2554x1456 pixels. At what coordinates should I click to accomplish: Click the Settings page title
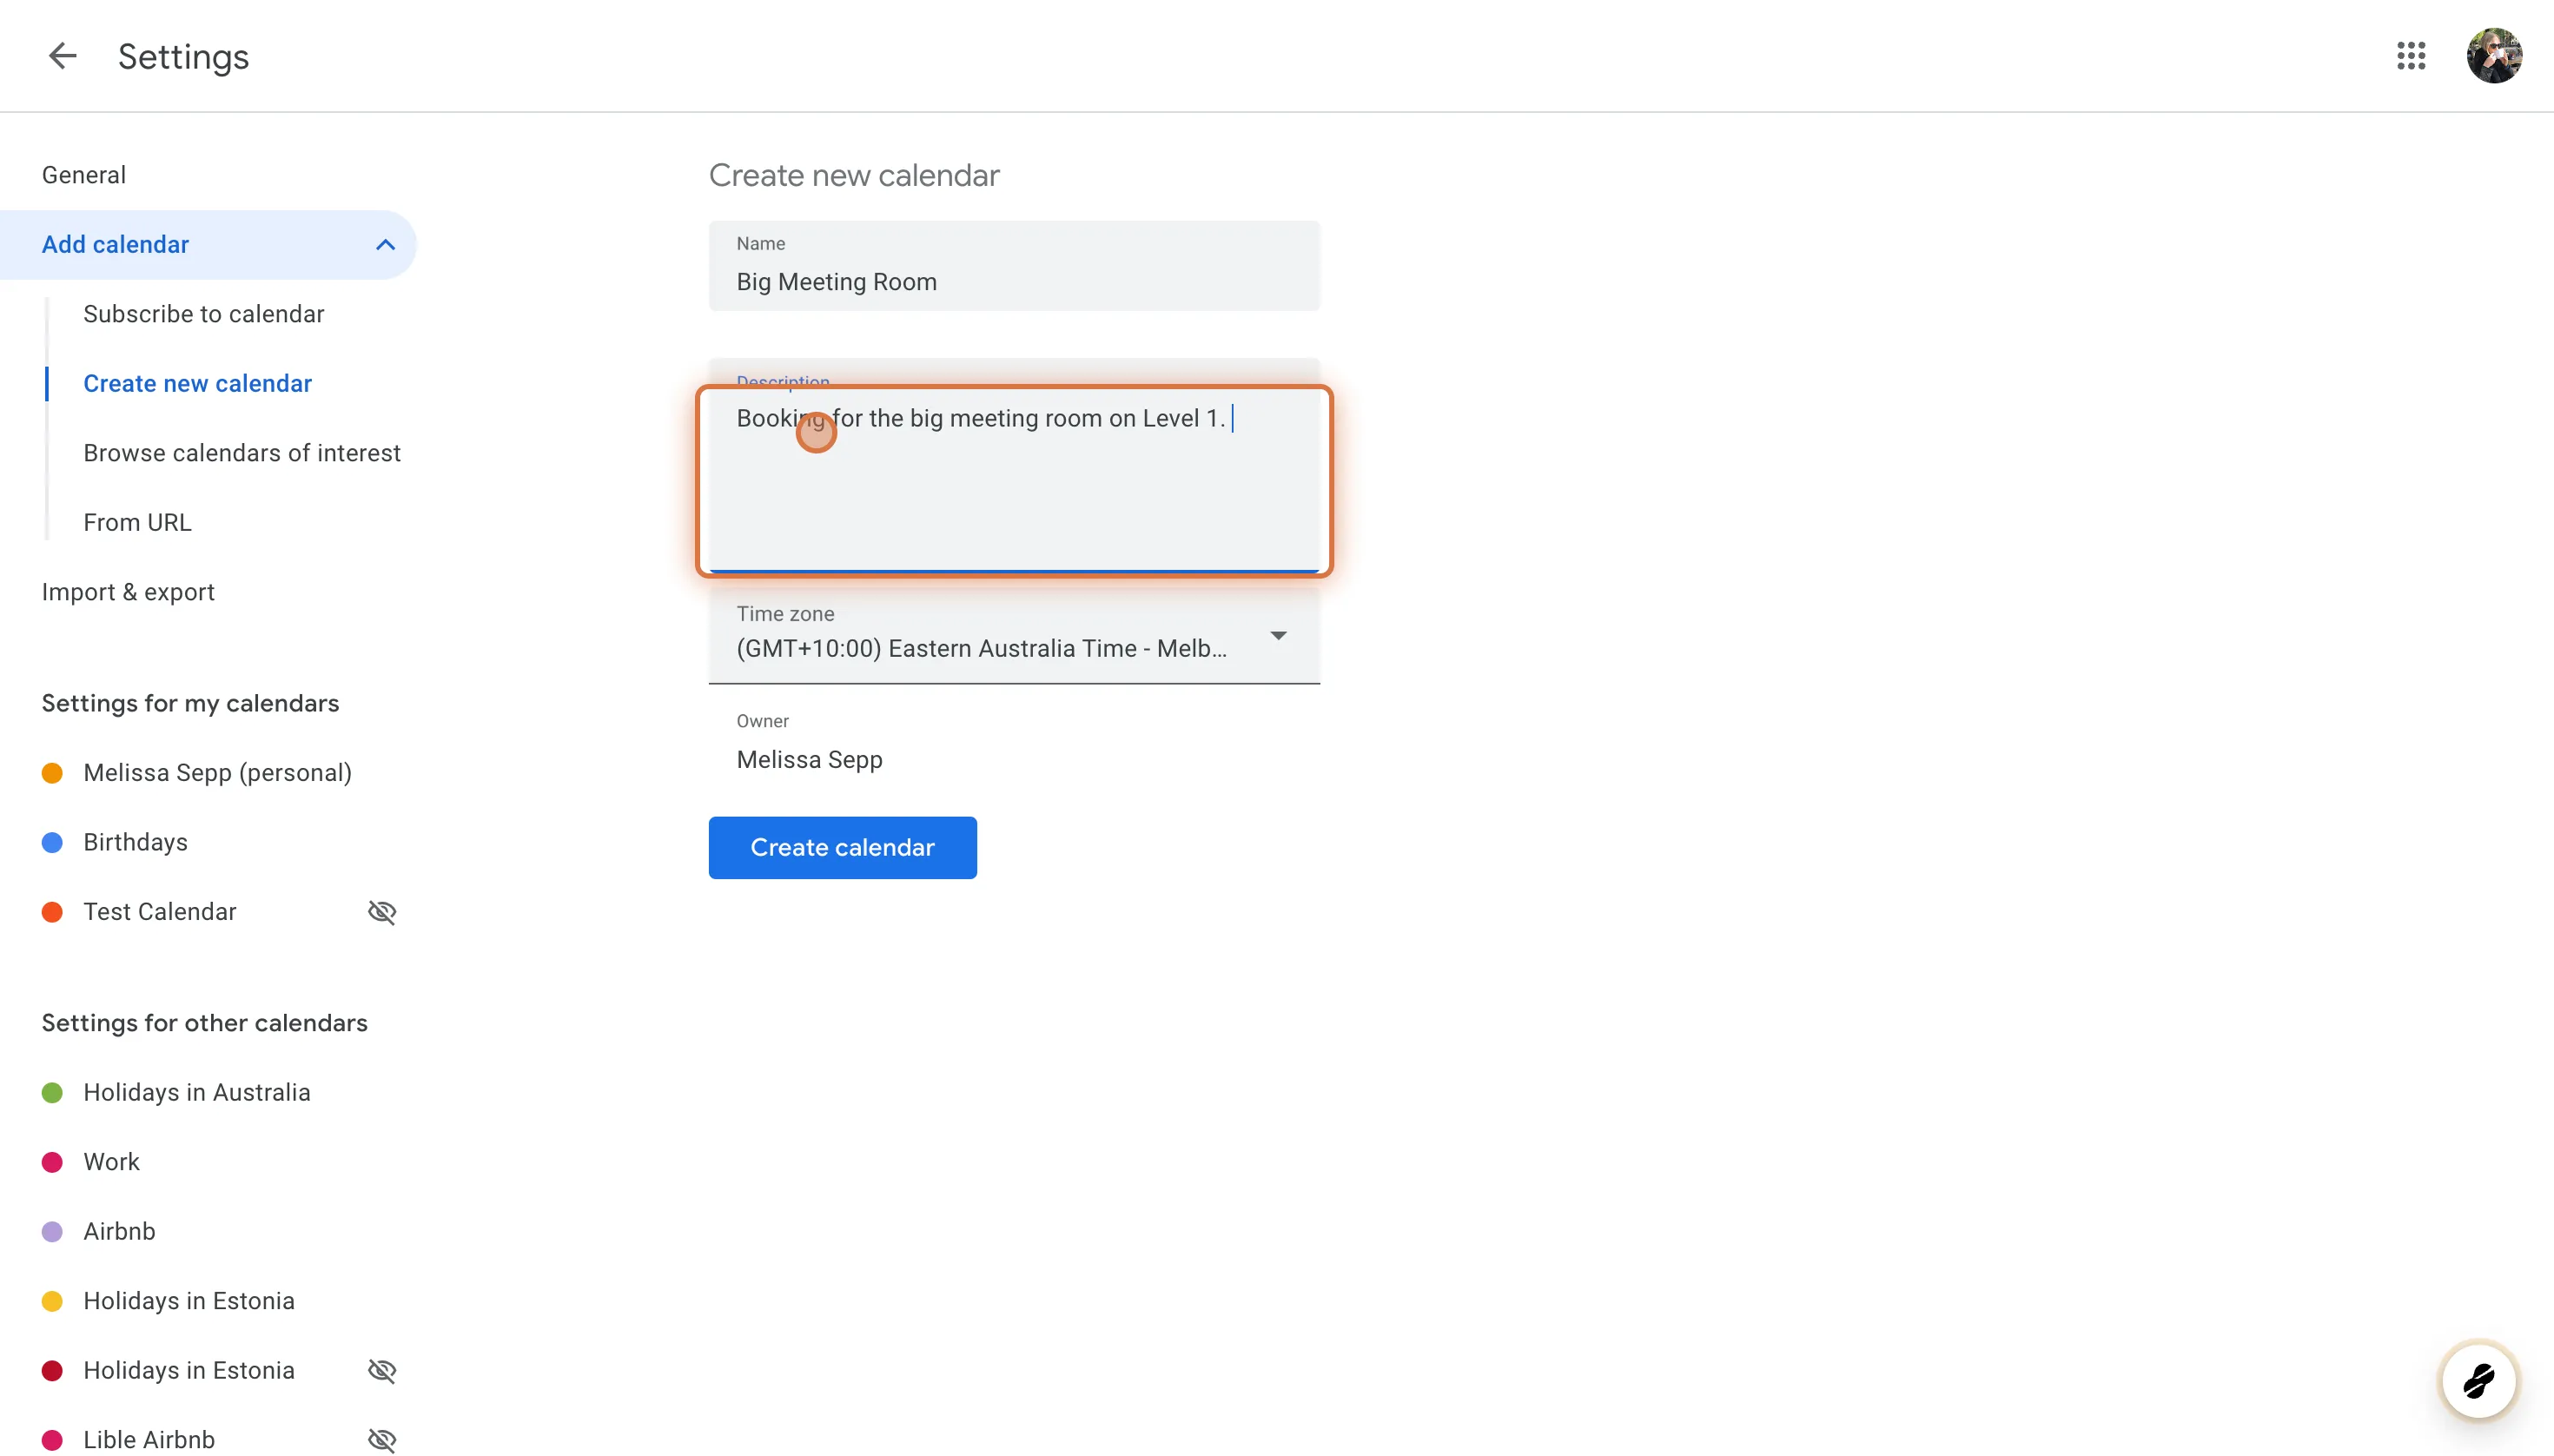(183, 57)
